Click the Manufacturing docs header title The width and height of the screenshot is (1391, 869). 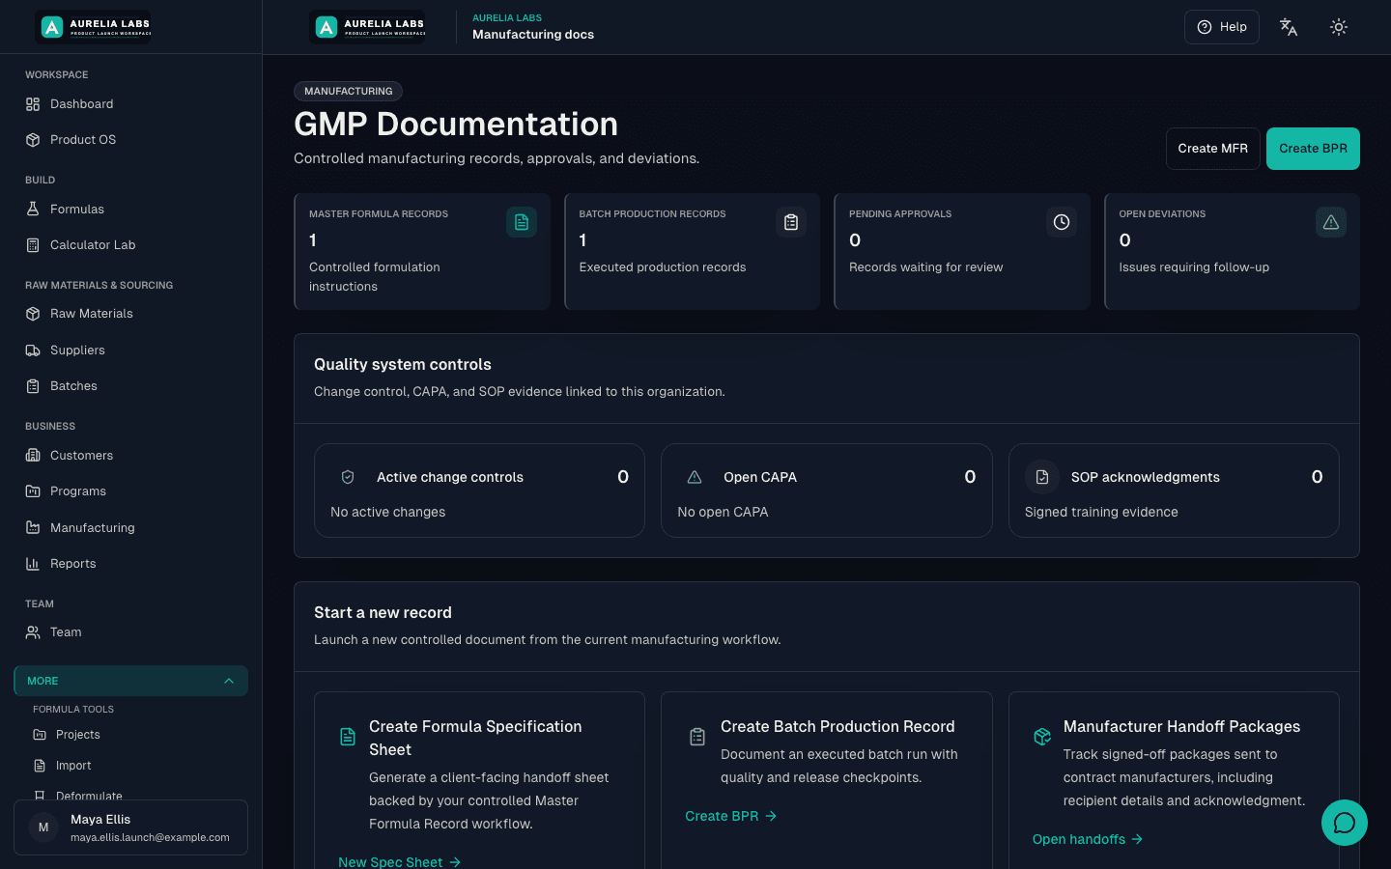[x=533, y=35]
